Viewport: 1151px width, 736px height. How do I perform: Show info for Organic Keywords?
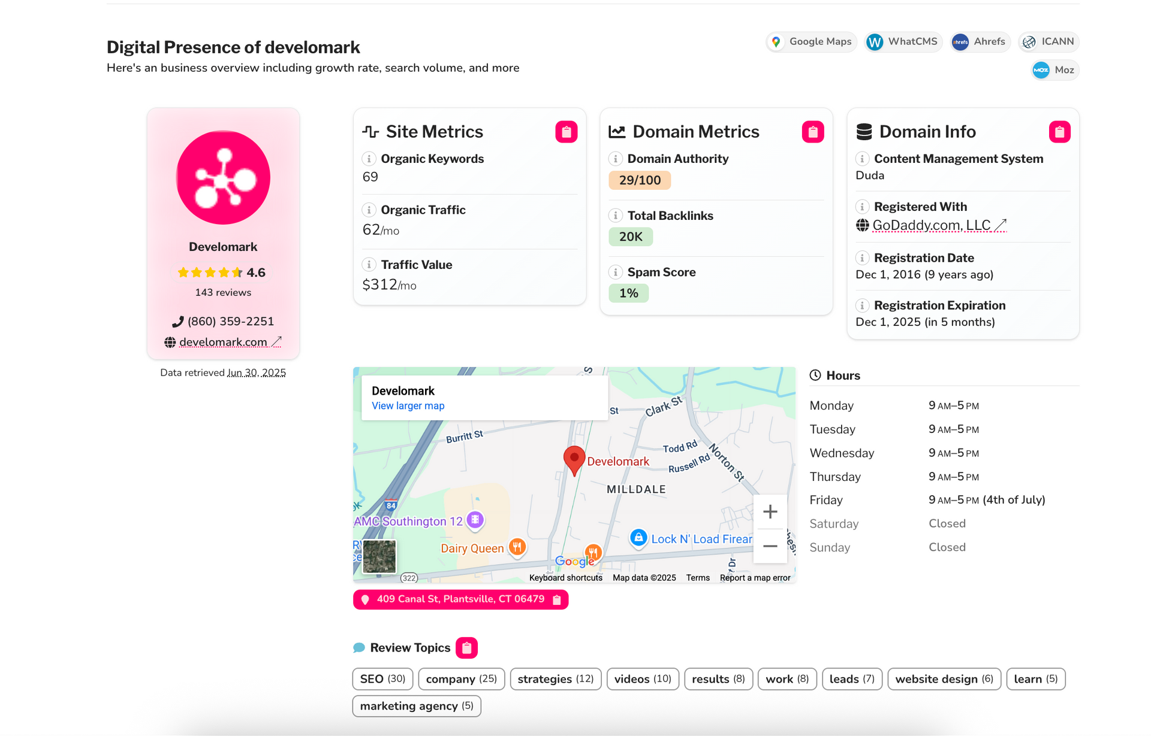pyautogui.click(x=369, y=159)
